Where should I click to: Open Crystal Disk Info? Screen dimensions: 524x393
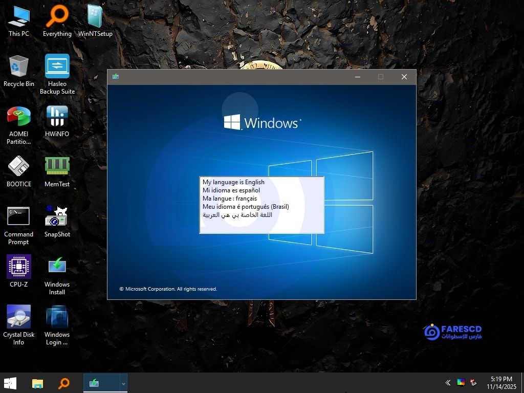tap(19, 316)
